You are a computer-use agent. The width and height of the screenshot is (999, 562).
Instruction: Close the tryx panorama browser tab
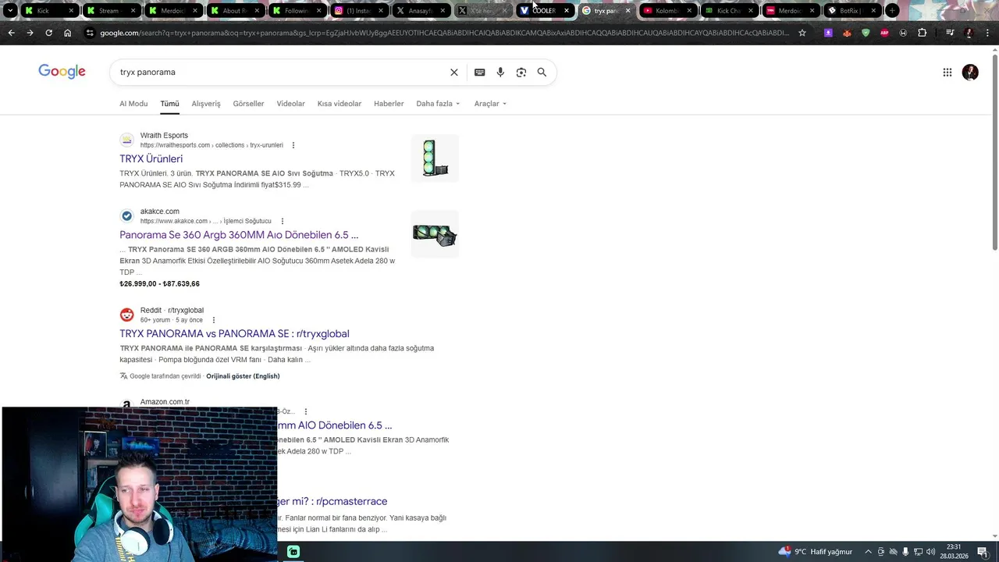tap(627, 11)
